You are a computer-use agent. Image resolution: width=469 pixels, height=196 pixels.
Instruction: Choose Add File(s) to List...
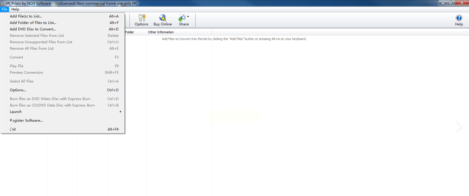63,16
